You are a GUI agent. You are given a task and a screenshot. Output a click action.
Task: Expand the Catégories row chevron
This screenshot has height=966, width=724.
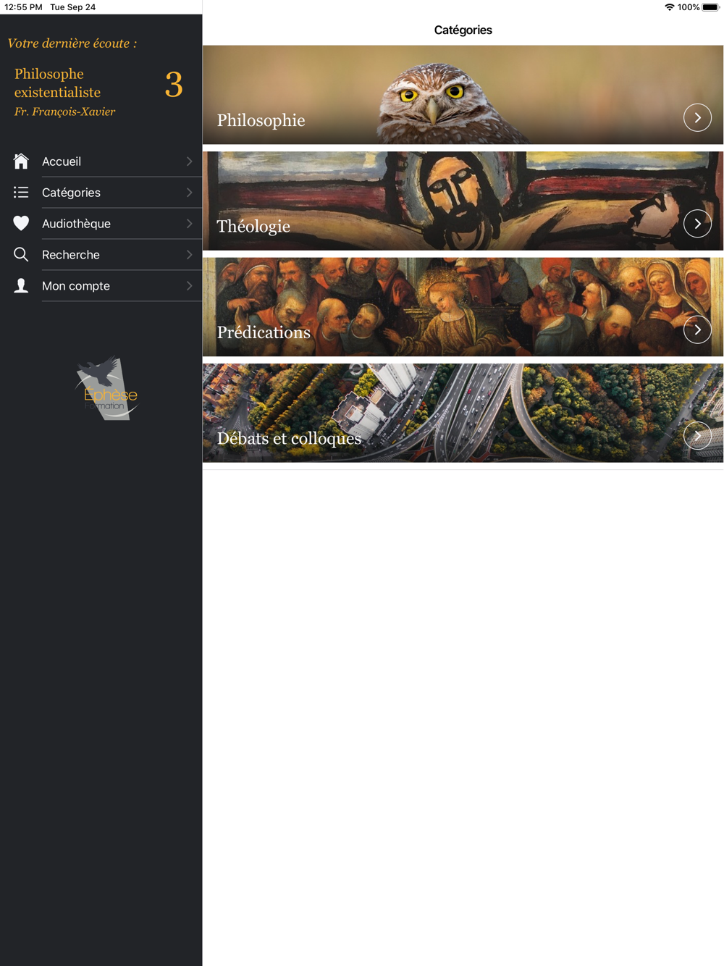pos(189,193)
